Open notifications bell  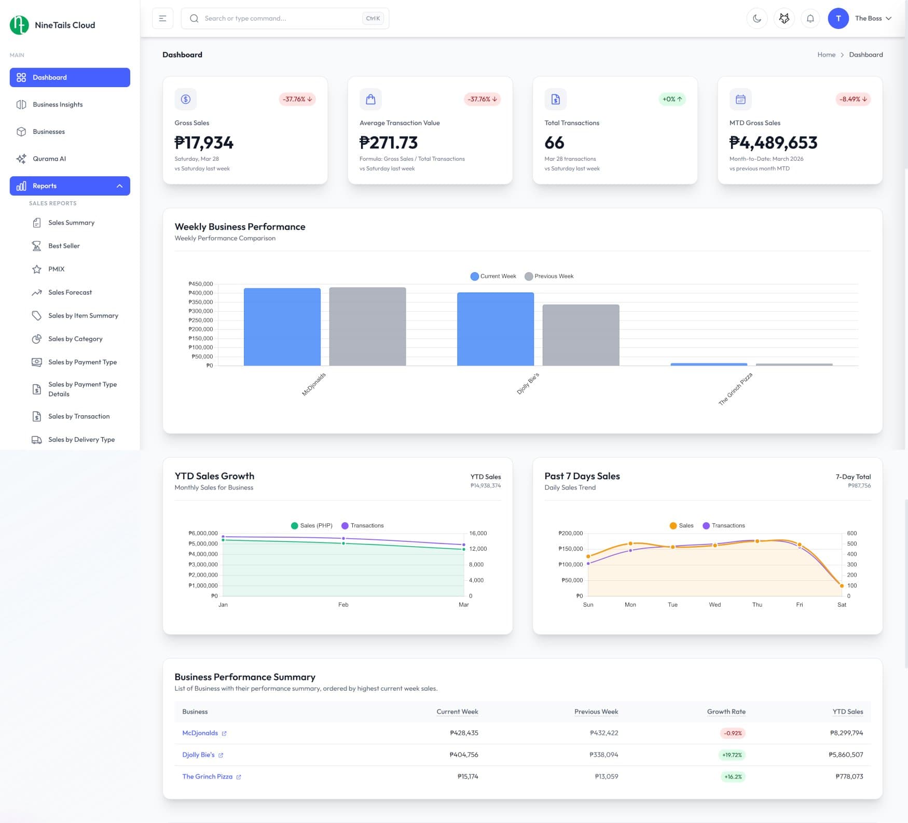810,18
